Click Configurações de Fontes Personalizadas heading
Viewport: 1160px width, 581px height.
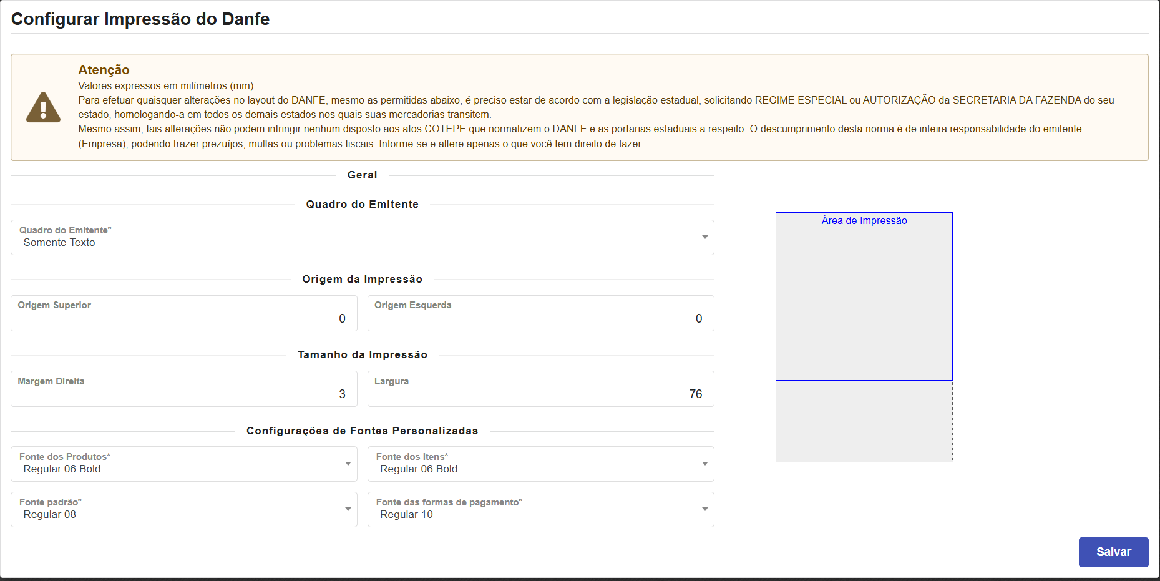362,431
